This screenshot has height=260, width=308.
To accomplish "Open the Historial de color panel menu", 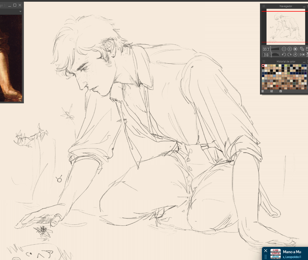I will [x=264, y=62].
